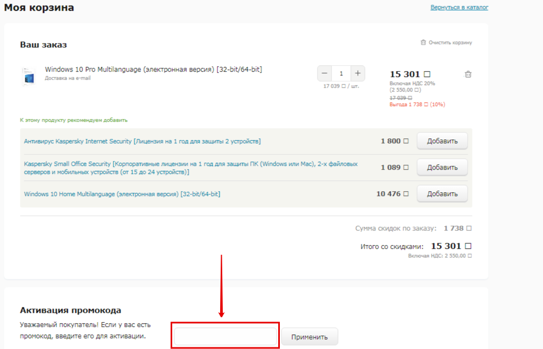Viewport: 543px width, 349px height.
Task: Click the crossed-out old price 17 039
Action: 401,97
